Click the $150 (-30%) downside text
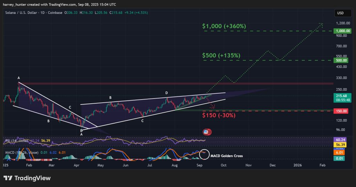Viewport: 356px width, 187px height. 218,115
